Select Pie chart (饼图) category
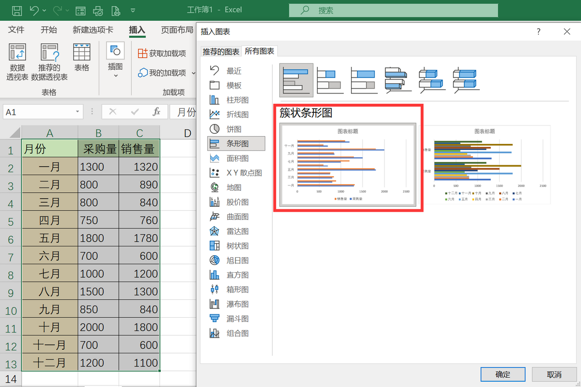Screen dimensions: 581x387 tap(236, 129)
